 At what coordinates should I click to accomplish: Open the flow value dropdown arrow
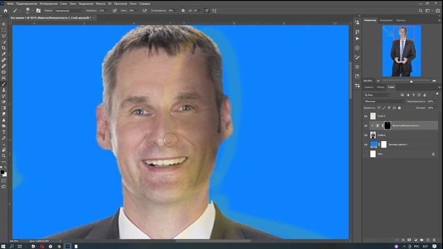pos(138,10)
